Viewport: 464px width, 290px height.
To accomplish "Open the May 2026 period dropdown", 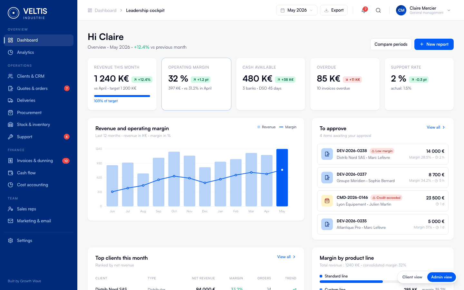I will (297, 10).
